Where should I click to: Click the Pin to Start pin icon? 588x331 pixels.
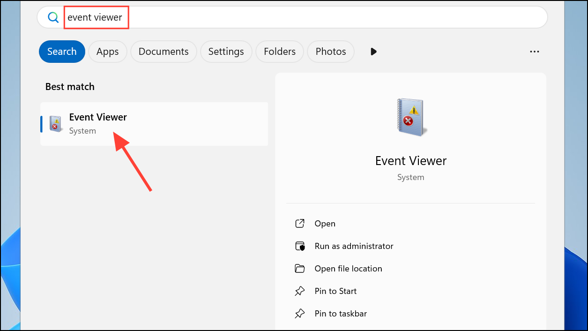coord(300,291)
